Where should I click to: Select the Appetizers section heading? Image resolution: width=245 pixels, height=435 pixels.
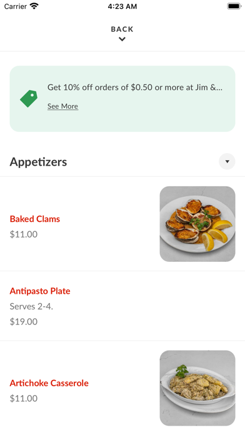(38, 162)
